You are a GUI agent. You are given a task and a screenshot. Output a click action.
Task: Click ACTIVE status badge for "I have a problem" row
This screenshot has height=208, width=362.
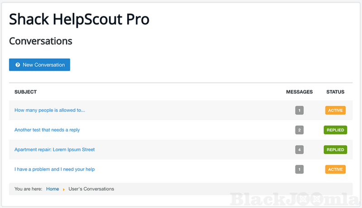pyautogui.click(x=335, y=169)
